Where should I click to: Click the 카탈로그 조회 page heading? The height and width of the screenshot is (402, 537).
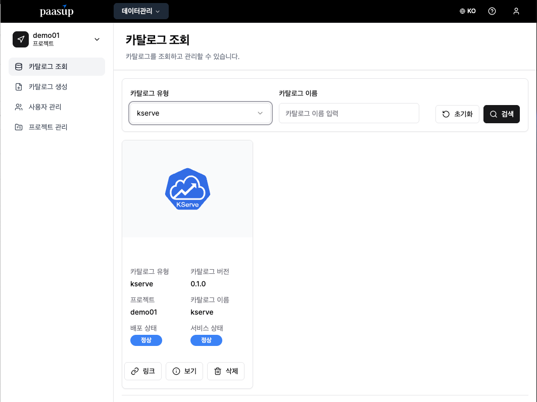click(x=157, y=40)
